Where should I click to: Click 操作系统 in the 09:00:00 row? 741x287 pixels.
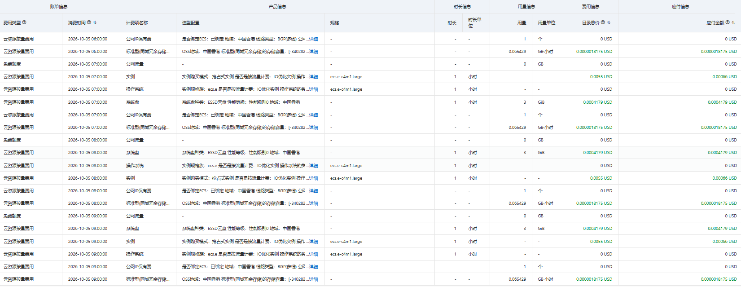135,254
